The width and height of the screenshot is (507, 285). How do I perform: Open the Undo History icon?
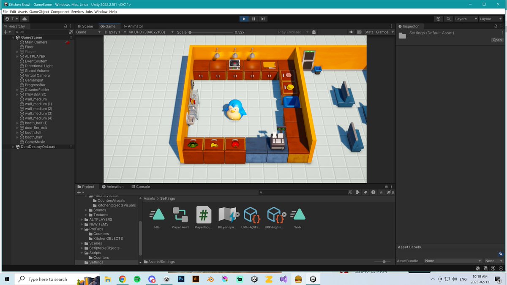(x=439, y=19)
